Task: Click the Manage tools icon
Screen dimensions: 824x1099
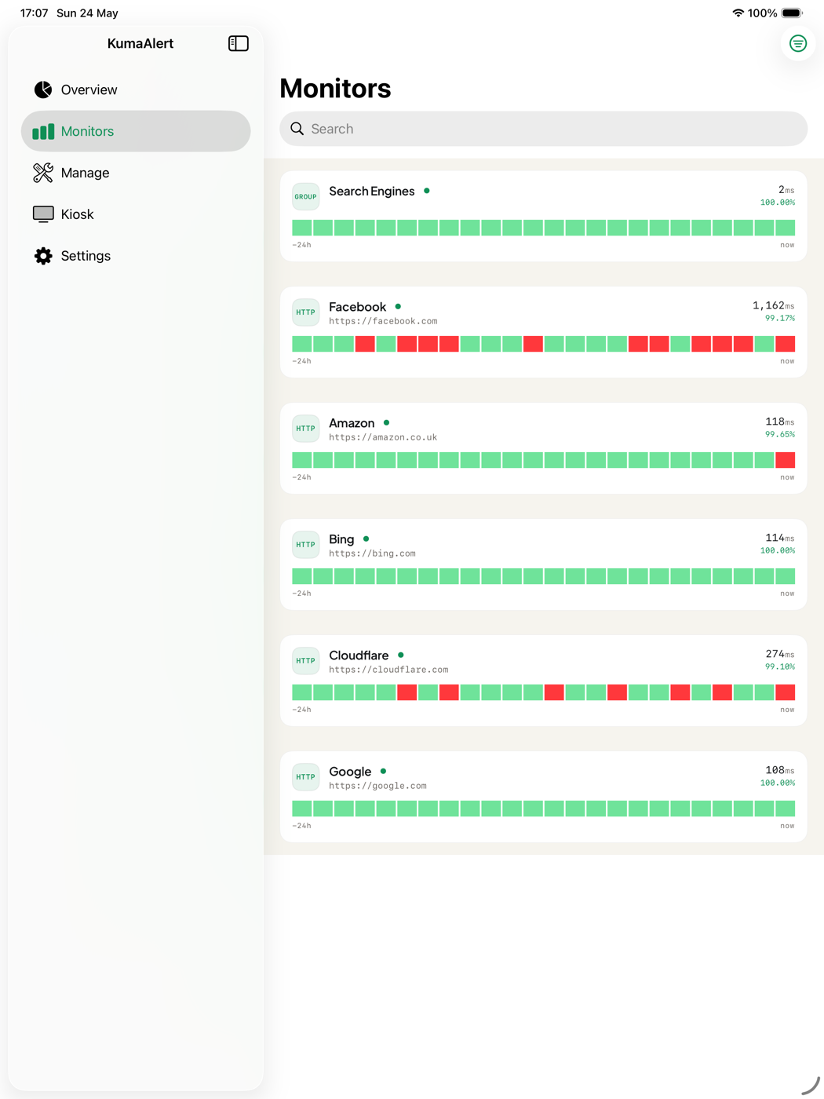Action: click(x=43, y=173)
